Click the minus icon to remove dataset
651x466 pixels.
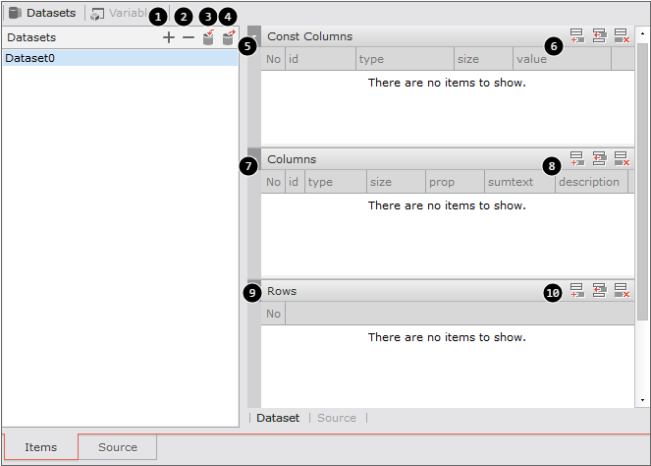point(189,37)
